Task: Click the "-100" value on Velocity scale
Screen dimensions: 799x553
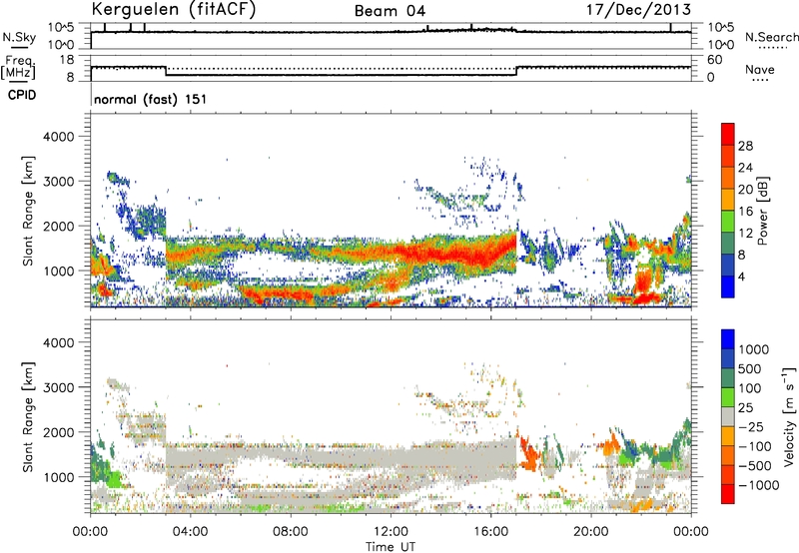Action: tap(755, 446)
